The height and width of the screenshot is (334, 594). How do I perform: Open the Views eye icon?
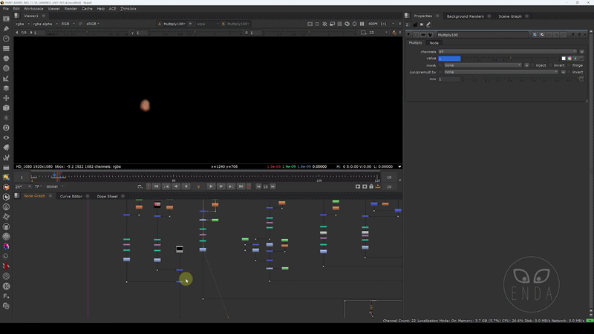tap(6, 138)
